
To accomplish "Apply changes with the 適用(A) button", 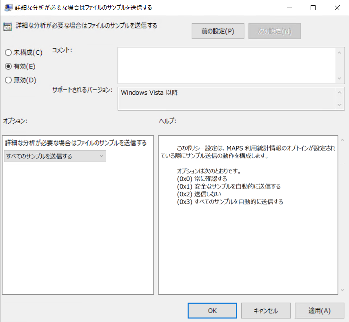I will [319, 311].
